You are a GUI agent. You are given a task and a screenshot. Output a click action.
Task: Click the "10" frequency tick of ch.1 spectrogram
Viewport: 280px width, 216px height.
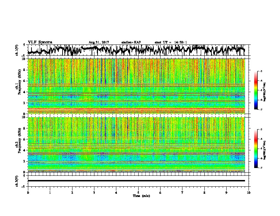(24, 59)
